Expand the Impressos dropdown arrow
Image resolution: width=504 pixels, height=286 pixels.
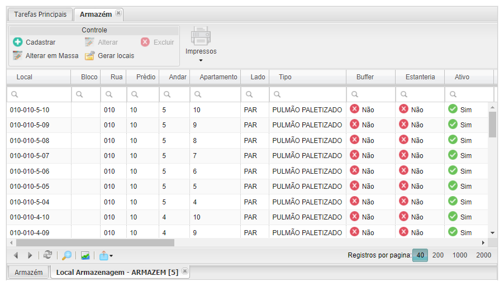[201, 60]
